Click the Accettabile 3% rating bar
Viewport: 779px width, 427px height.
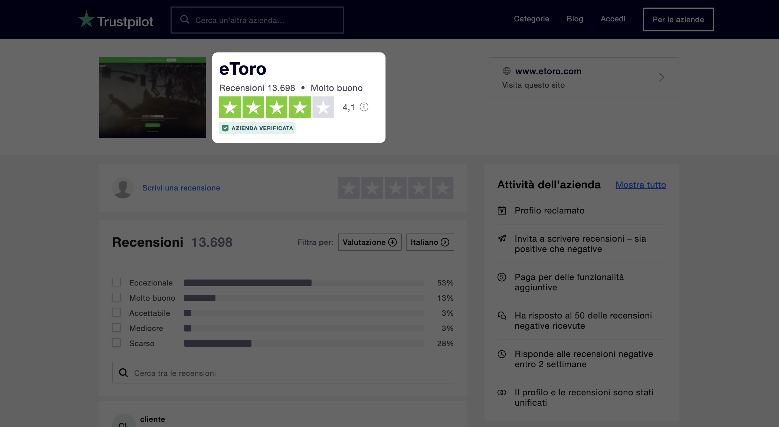[x=304, y=313]
